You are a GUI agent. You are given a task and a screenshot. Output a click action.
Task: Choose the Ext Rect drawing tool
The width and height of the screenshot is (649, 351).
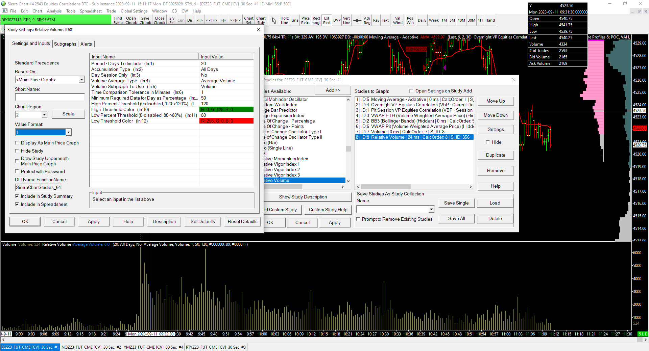click(327, 21)
